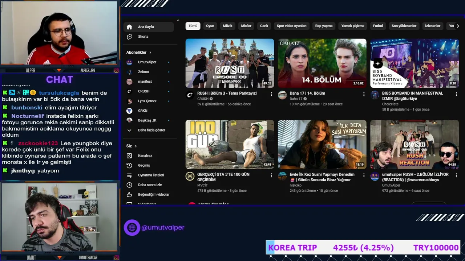
Task: Select the Son yüklenenler filter chip
Action: tap(404, 26)
